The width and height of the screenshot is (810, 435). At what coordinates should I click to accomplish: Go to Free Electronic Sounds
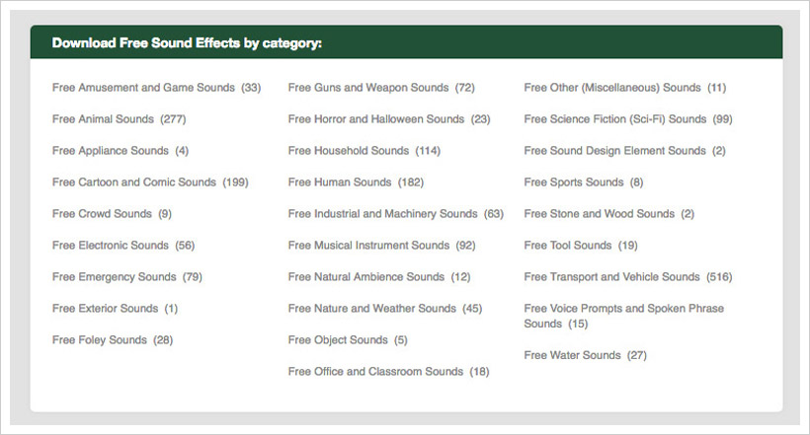coord(110,245)
